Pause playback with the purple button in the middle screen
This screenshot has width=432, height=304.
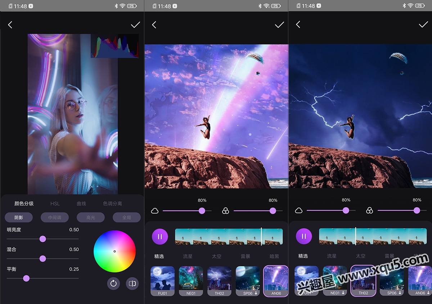(160, 237)
